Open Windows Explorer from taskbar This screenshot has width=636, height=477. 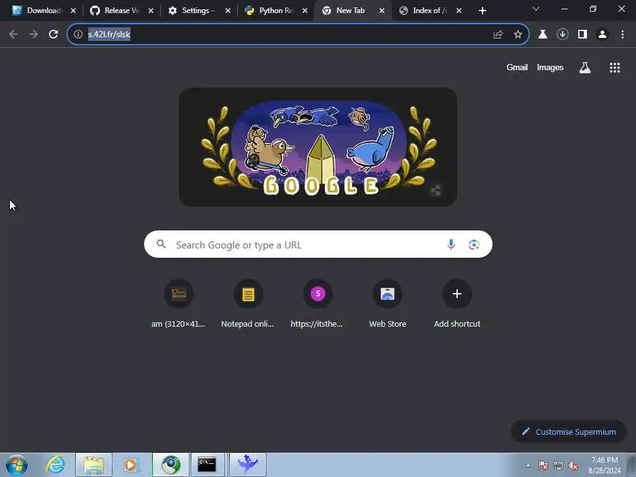pyautogui.click(x=94, y=465)
